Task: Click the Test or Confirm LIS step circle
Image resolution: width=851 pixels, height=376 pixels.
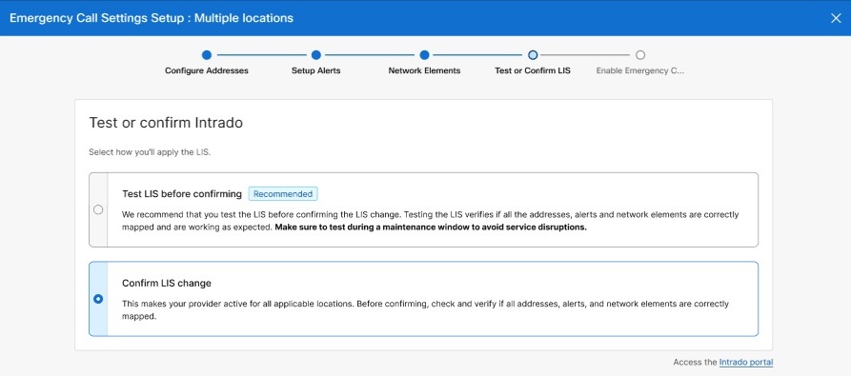Action: [533, 54]
